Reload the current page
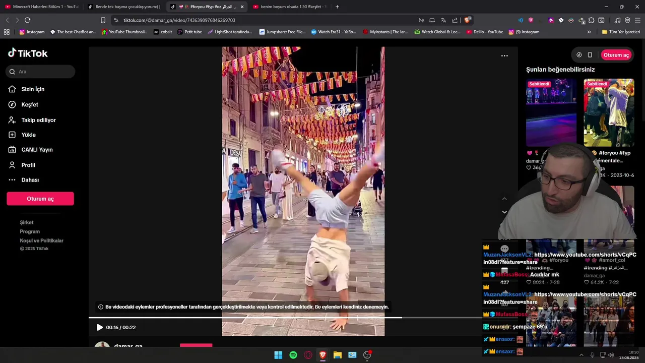Viewport: 645px width, 363px height. [27, 20]
